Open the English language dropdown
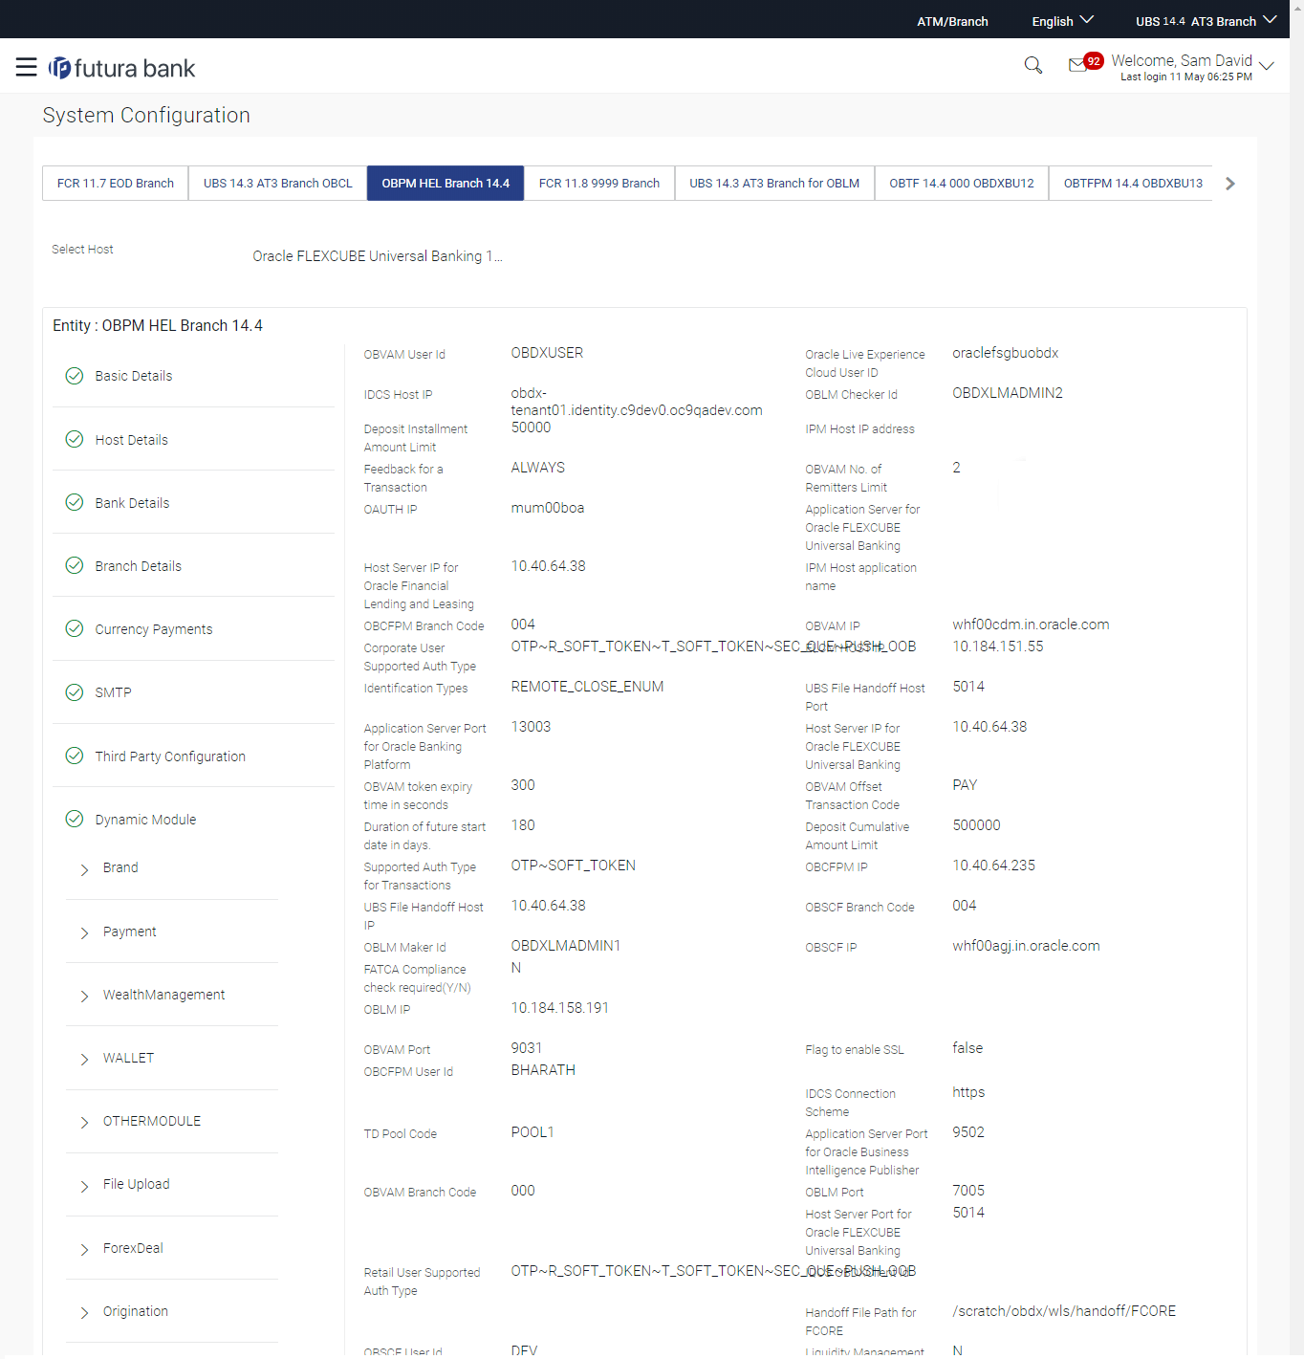 point(1062,21)
